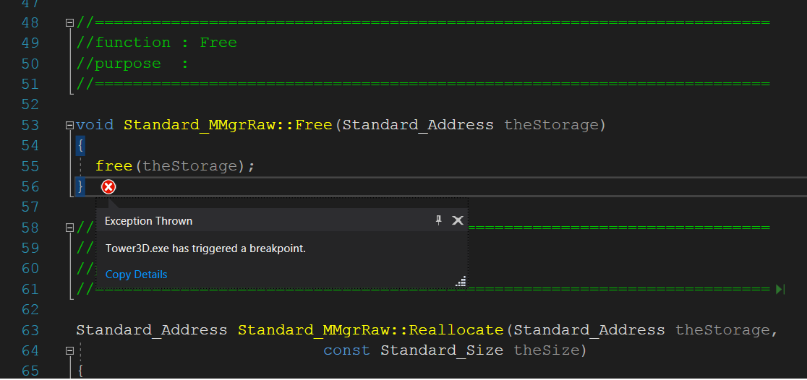
Task: Close the Exception Thrown popup
Action: tap(457, 220)
